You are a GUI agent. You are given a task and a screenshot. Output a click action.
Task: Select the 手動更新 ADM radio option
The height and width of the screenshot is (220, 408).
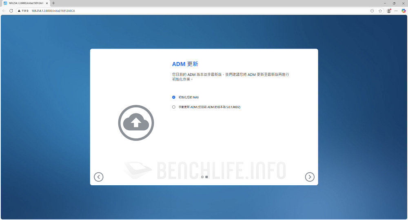pos(174,107)
